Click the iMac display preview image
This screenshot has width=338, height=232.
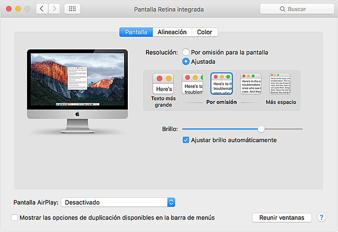click(78, 91)
